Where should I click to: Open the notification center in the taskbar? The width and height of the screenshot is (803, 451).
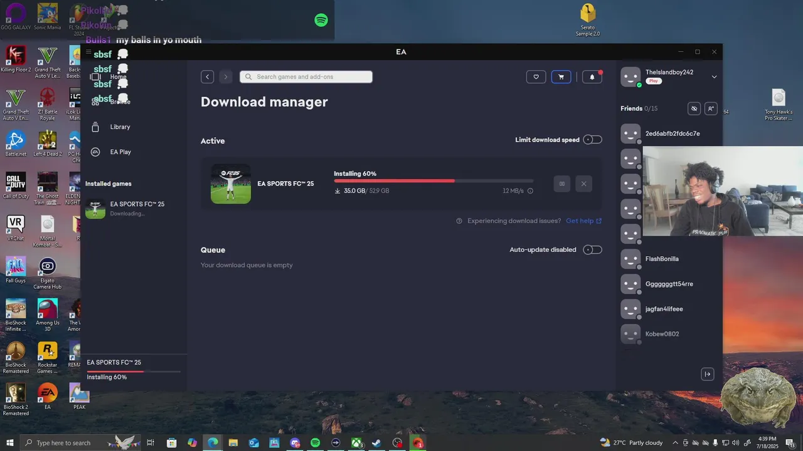pyautogui.click(x=790, y=443)
